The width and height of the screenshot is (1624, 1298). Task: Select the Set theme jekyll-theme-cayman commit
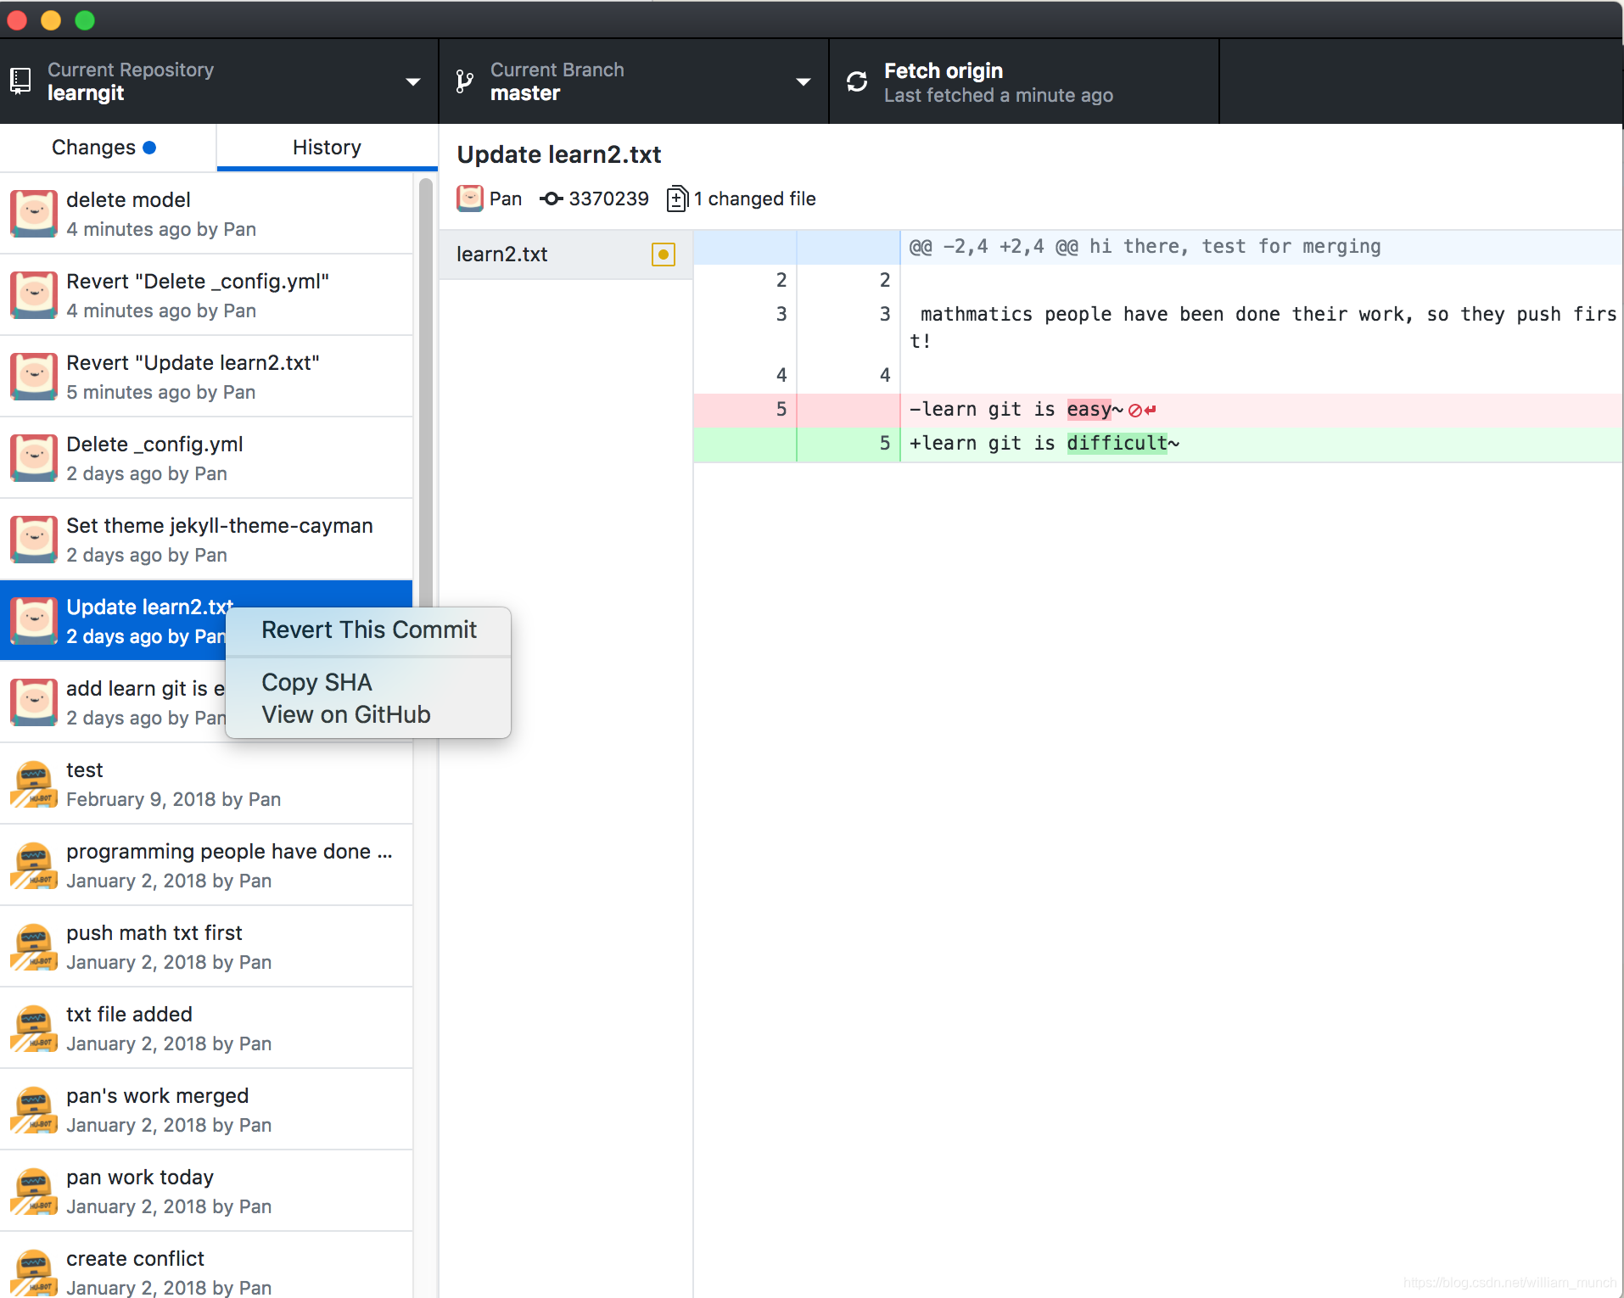click(x=206, y=540)
